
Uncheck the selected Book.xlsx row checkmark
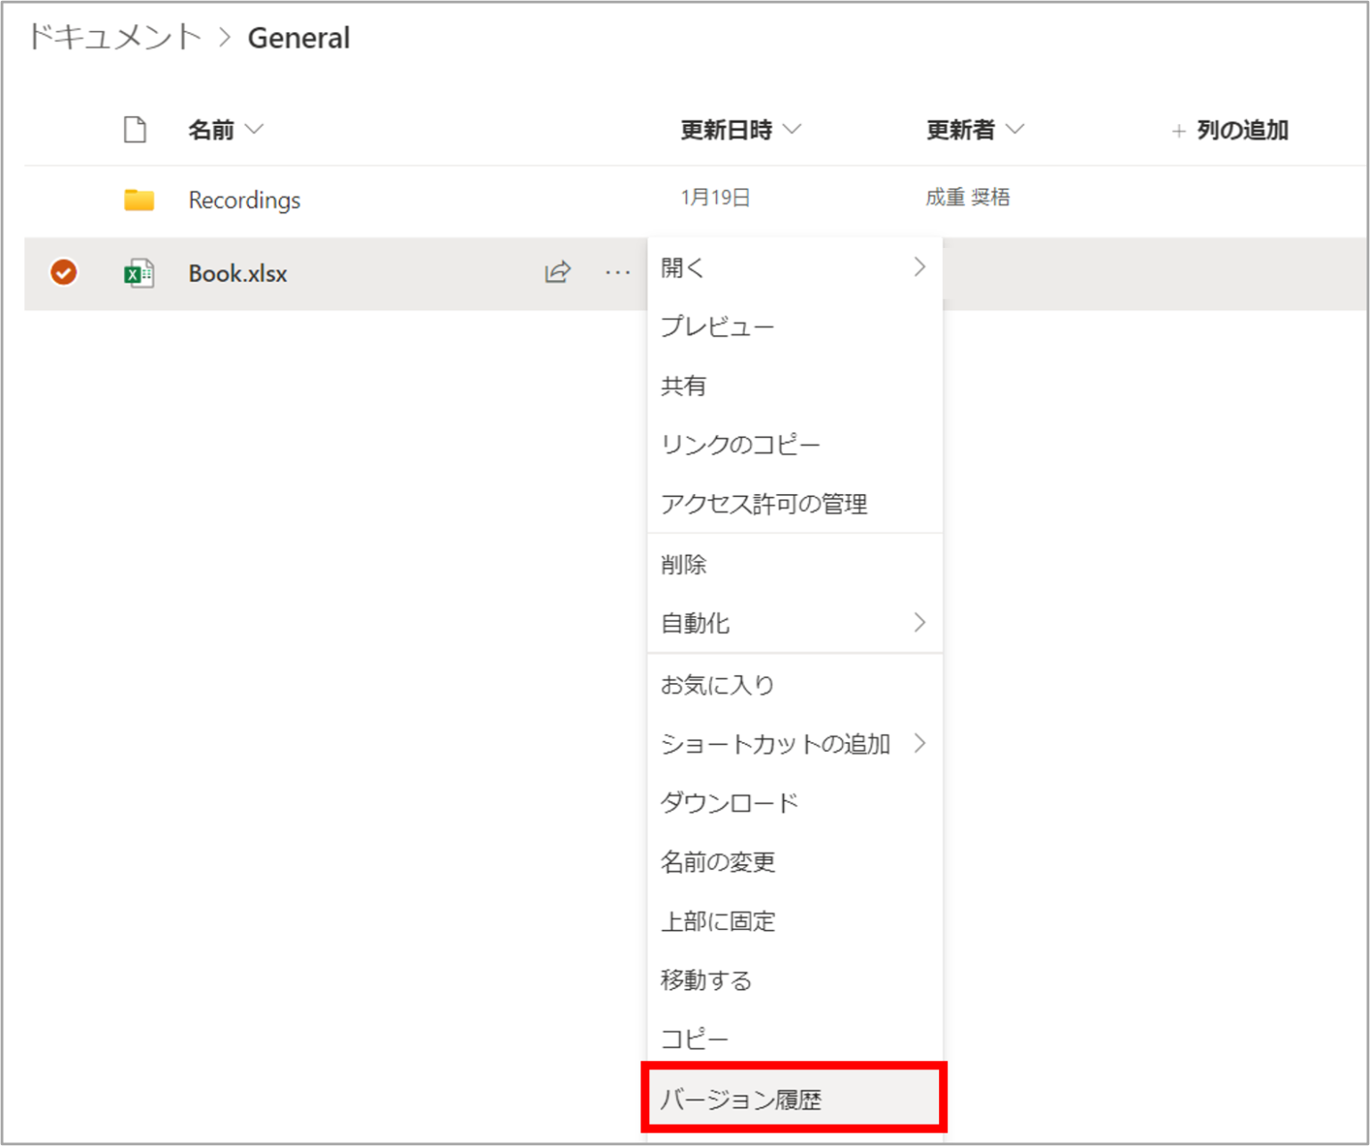click(63, 272)
